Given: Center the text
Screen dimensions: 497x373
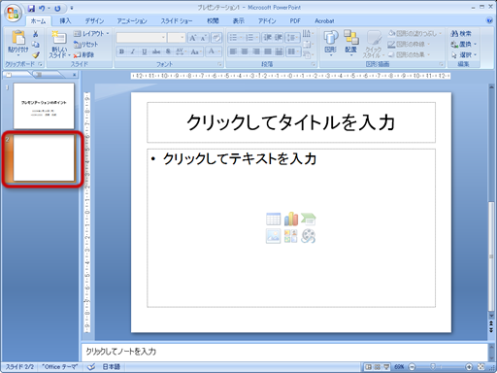Looking at the screenshot, I should point(245,51).
